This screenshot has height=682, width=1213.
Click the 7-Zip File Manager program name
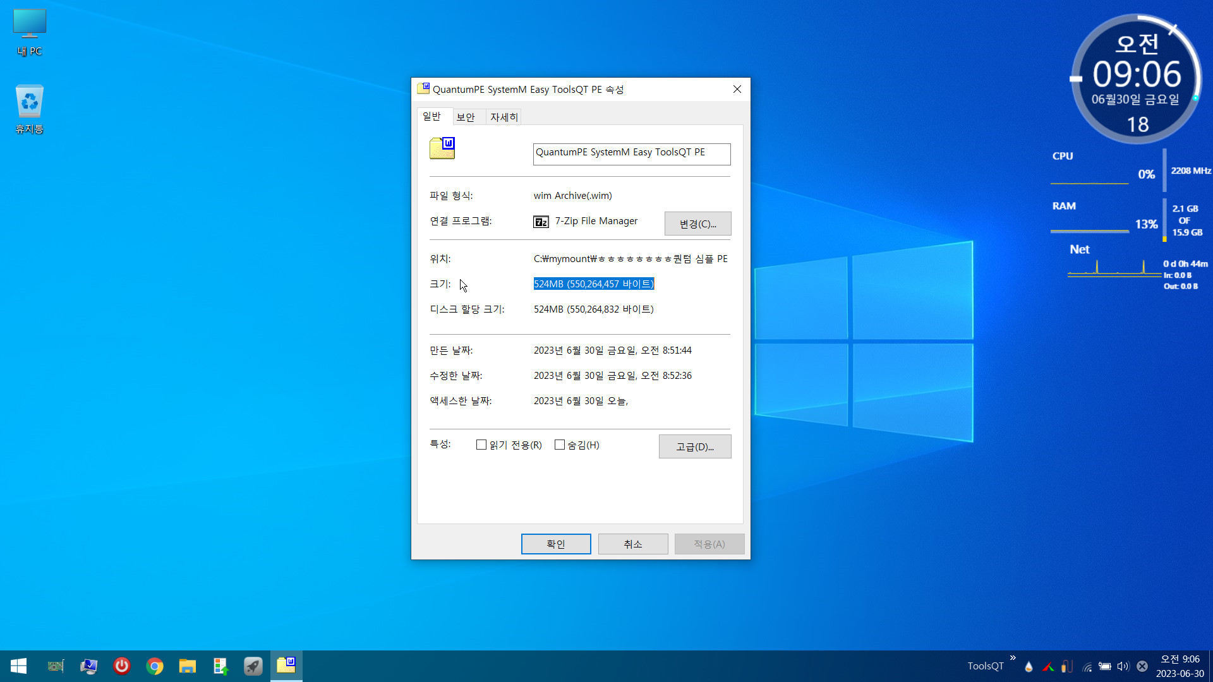pyautogui.click(x=596, y=221)
